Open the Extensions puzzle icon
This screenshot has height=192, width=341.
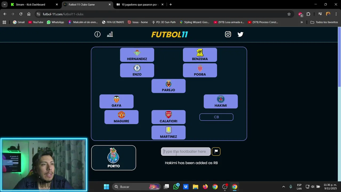[308, 14]
